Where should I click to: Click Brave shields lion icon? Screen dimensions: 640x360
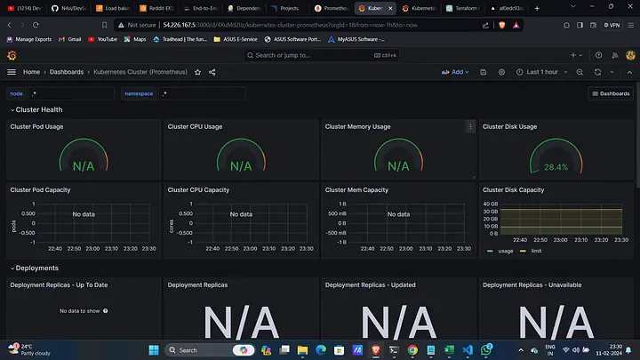pyautogui.click(x=502, y=25)
